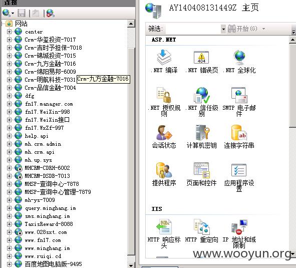Screen dimensions: 296x268
Task: Open the connect icon dropdown arrow
Action: pos(13,14)
